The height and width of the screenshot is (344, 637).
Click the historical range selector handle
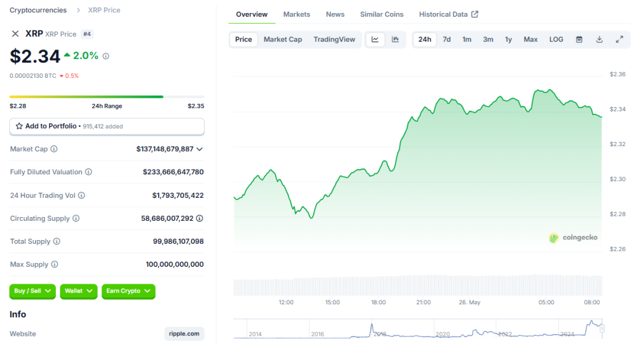602,328
